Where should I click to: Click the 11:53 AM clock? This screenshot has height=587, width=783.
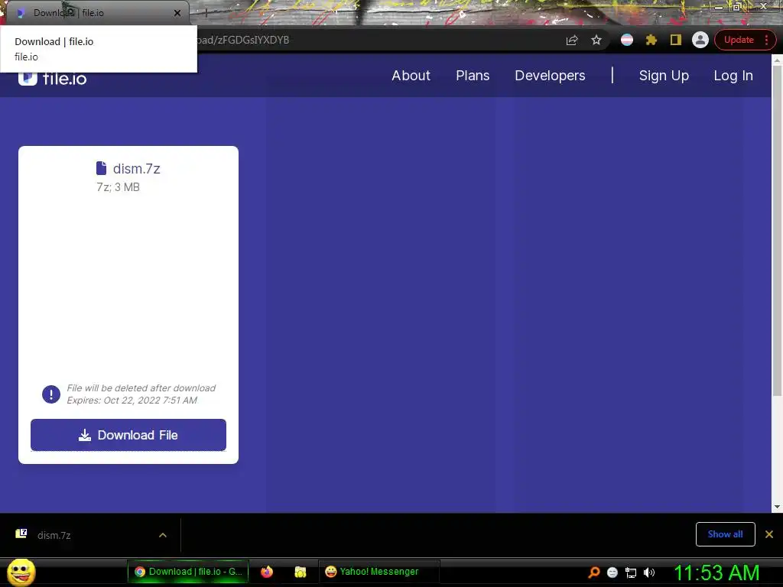pyautogui.click(x=716, y=572)
